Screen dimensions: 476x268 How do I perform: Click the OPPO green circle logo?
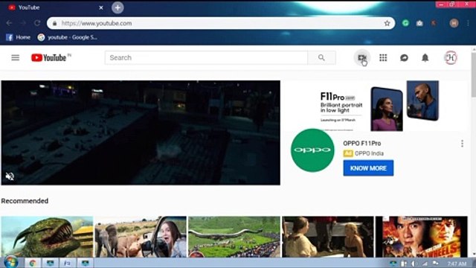pyautogui.click(x=312, y=150)
